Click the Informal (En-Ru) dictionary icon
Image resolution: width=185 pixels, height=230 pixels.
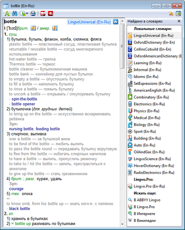pyautogui.click(x=130, y=70)
